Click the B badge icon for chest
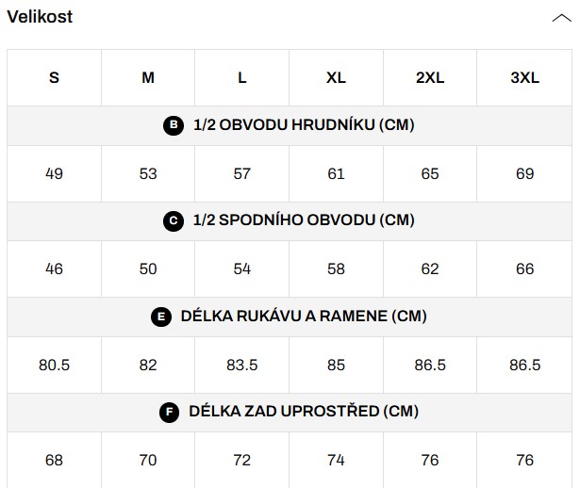This screenshot has height=488, width=580. [173, 125]
